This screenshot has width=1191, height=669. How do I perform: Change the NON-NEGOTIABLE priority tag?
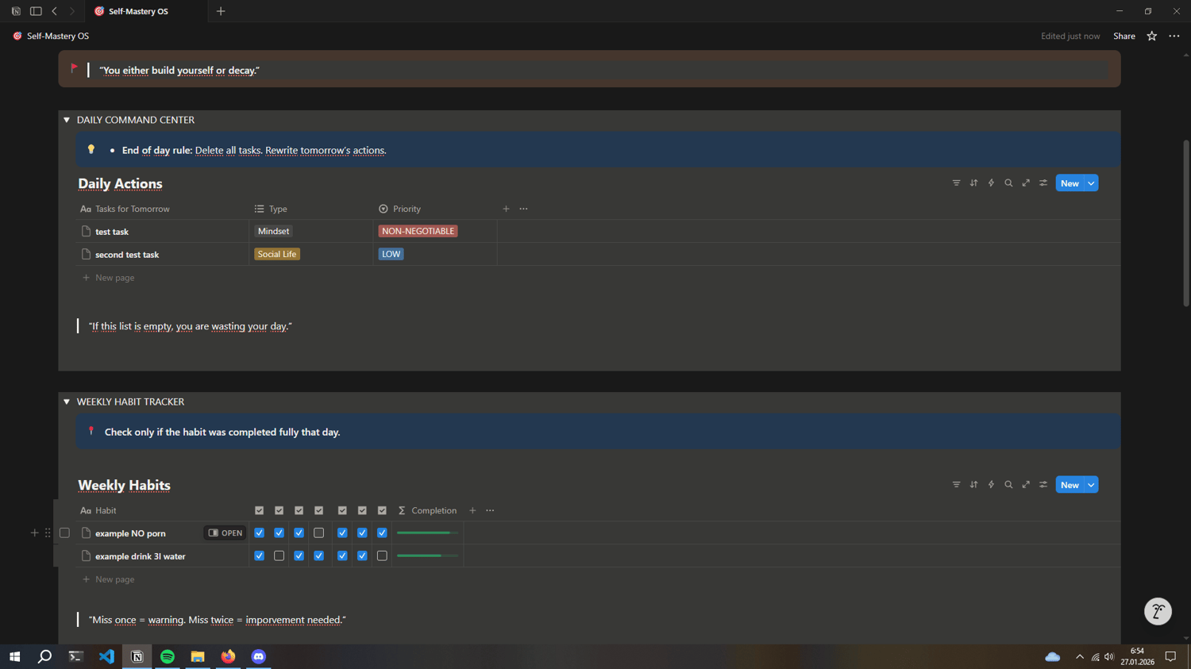(x=418, y=231)
